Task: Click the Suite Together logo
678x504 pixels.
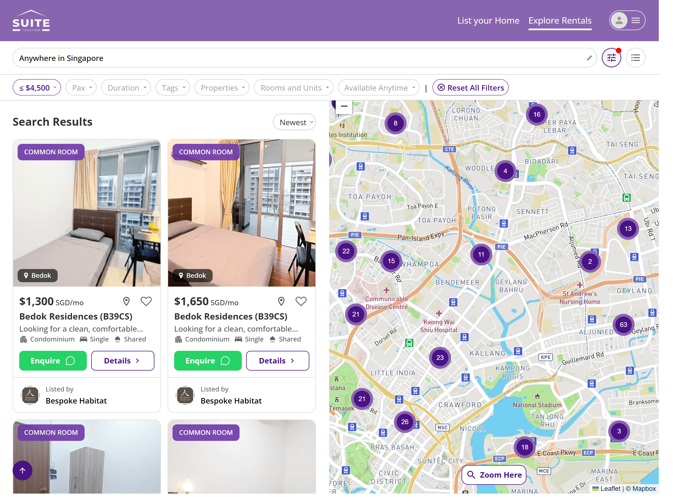Action: [31, 21]
